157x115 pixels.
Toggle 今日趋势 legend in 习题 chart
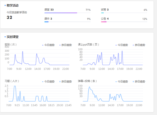pyautogui.click(x=49, y=81)
